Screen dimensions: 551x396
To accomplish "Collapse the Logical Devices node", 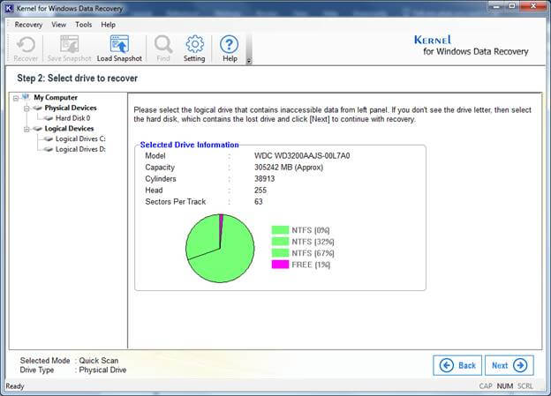I will point(26,129).
